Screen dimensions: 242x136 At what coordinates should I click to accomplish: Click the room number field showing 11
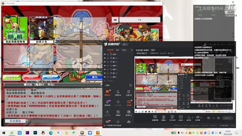[140, 20]
